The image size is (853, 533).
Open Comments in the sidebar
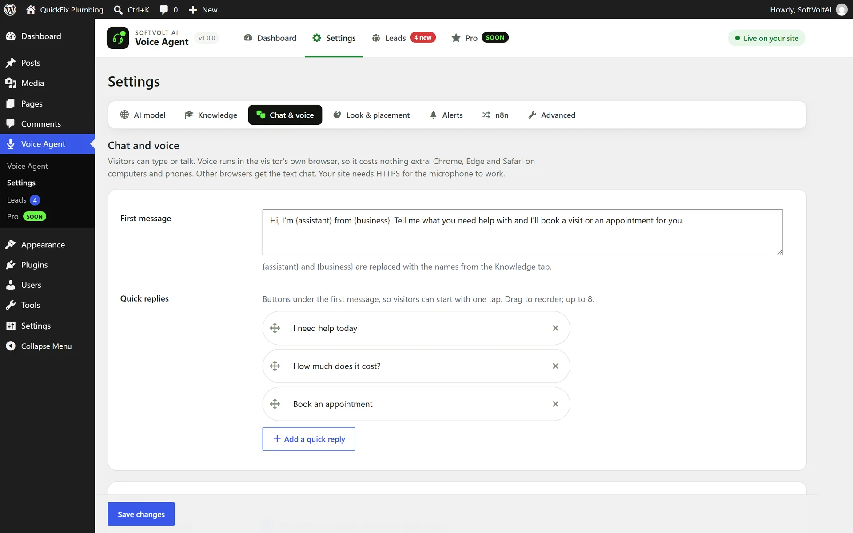point(47,124)
